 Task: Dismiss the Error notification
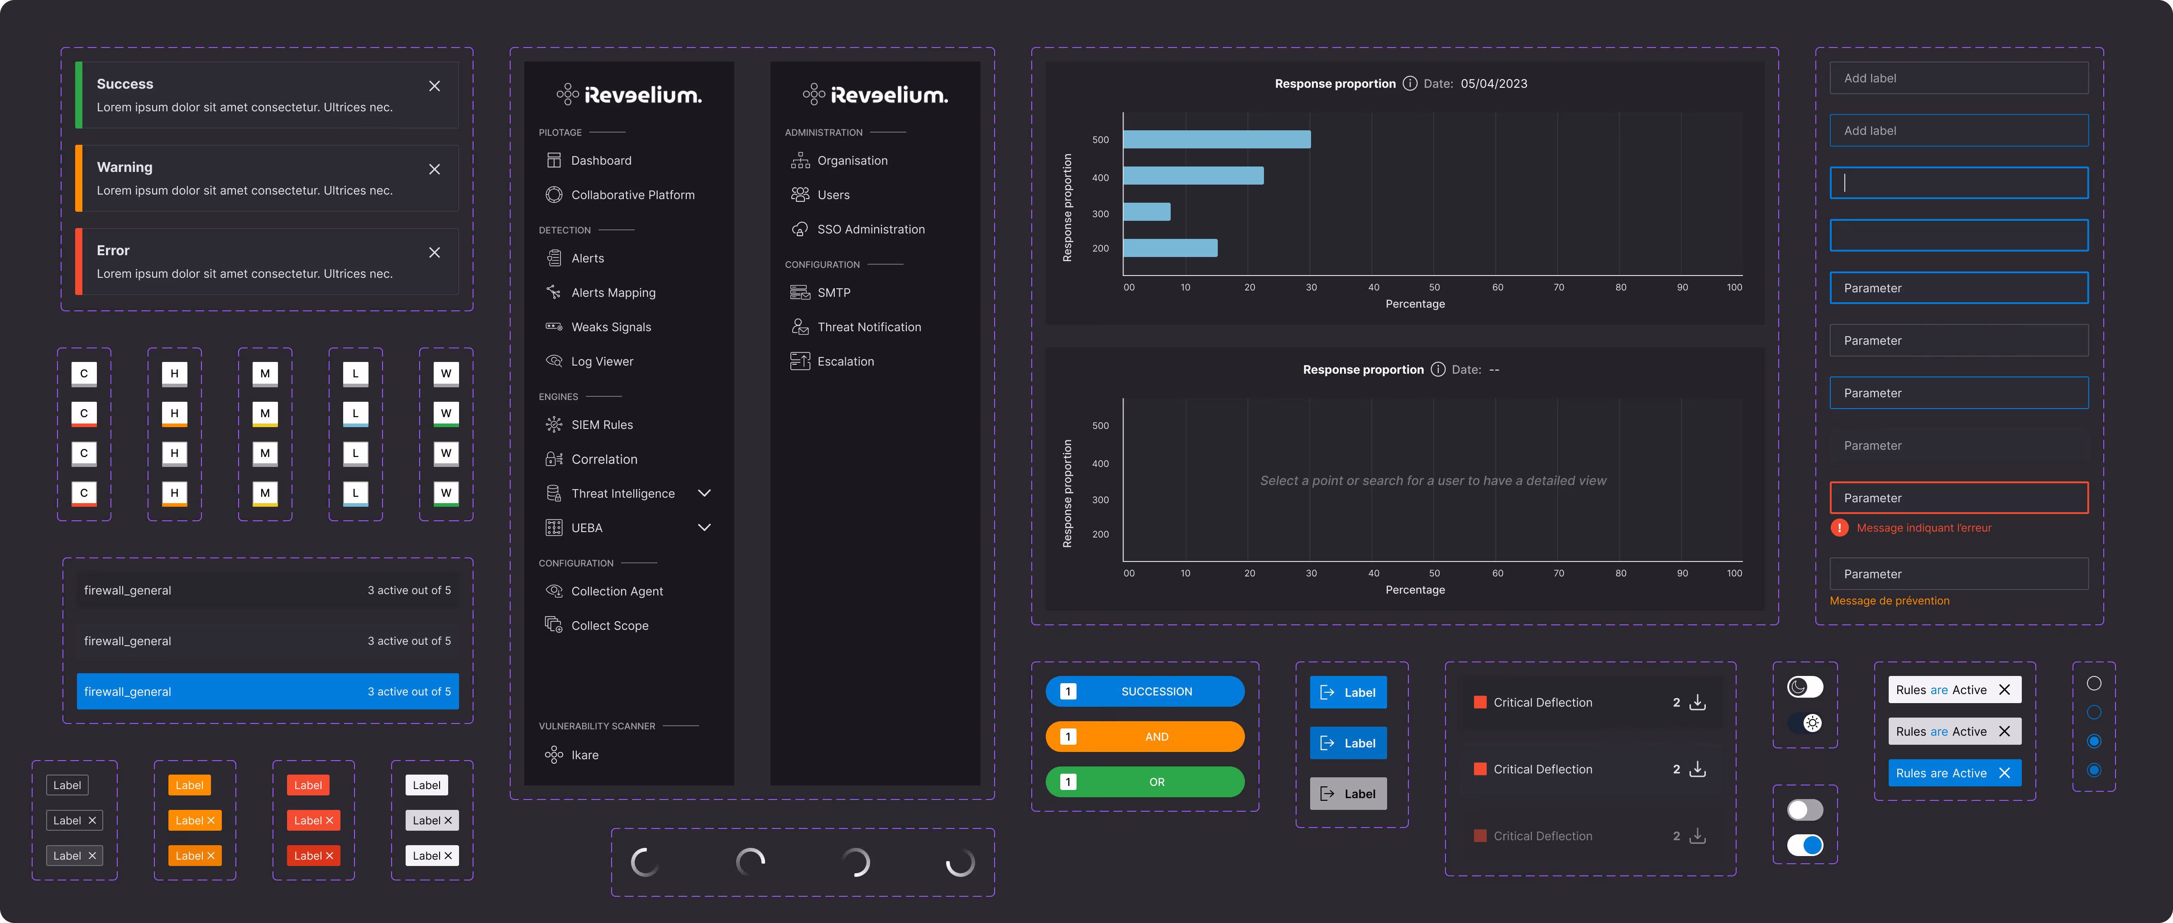pos(435,253)
